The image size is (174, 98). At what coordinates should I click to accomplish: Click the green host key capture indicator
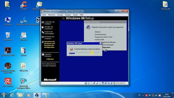pyautogui.click(x=114, y=83)
